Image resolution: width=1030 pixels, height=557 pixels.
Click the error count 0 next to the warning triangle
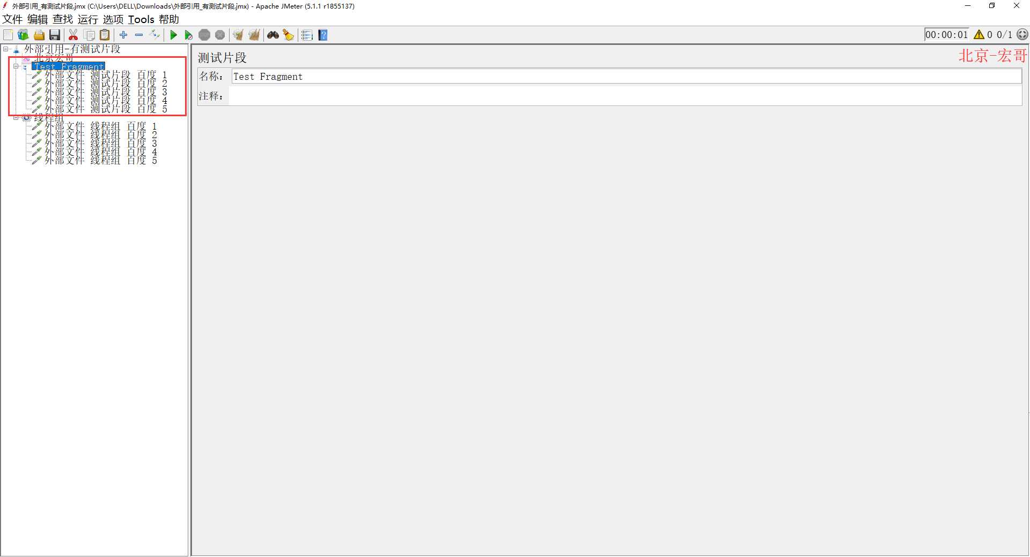(990, 35)
